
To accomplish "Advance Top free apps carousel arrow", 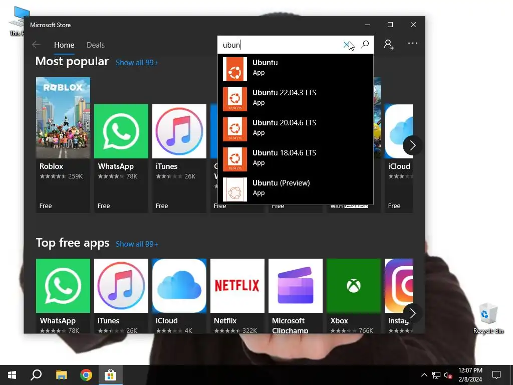I will pos(412,314).
